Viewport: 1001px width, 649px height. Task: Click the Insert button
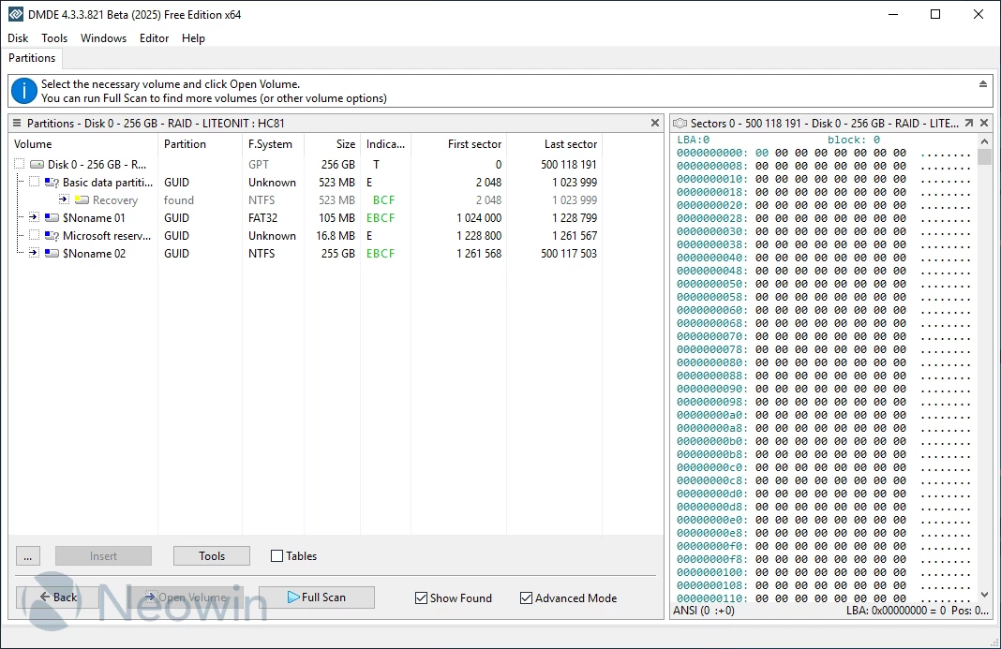103,556
